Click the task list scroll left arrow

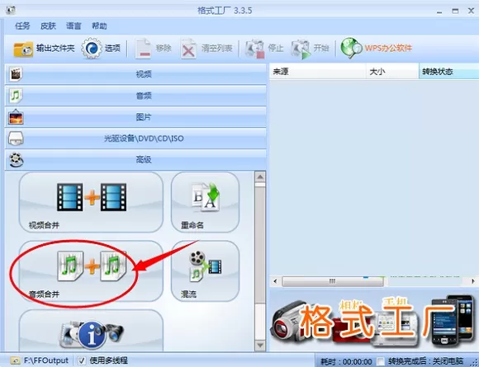point(275,281)
